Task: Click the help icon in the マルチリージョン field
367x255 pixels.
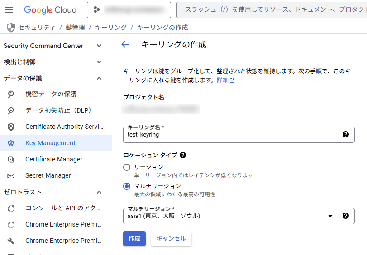Action: tap(346, 216)
